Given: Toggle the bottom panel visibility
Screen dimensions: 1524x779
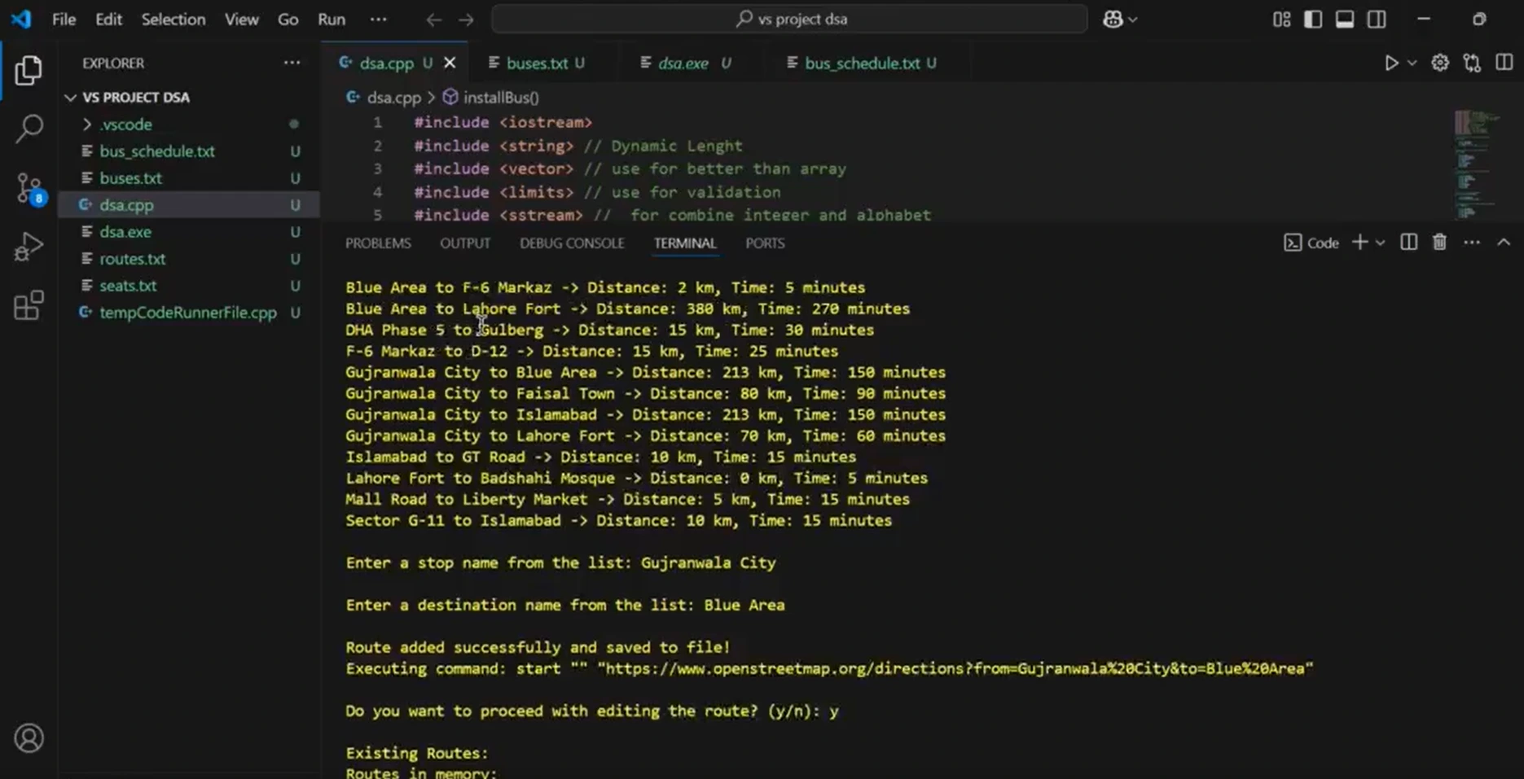Looking at the screenshot, I should (1345, 20).
